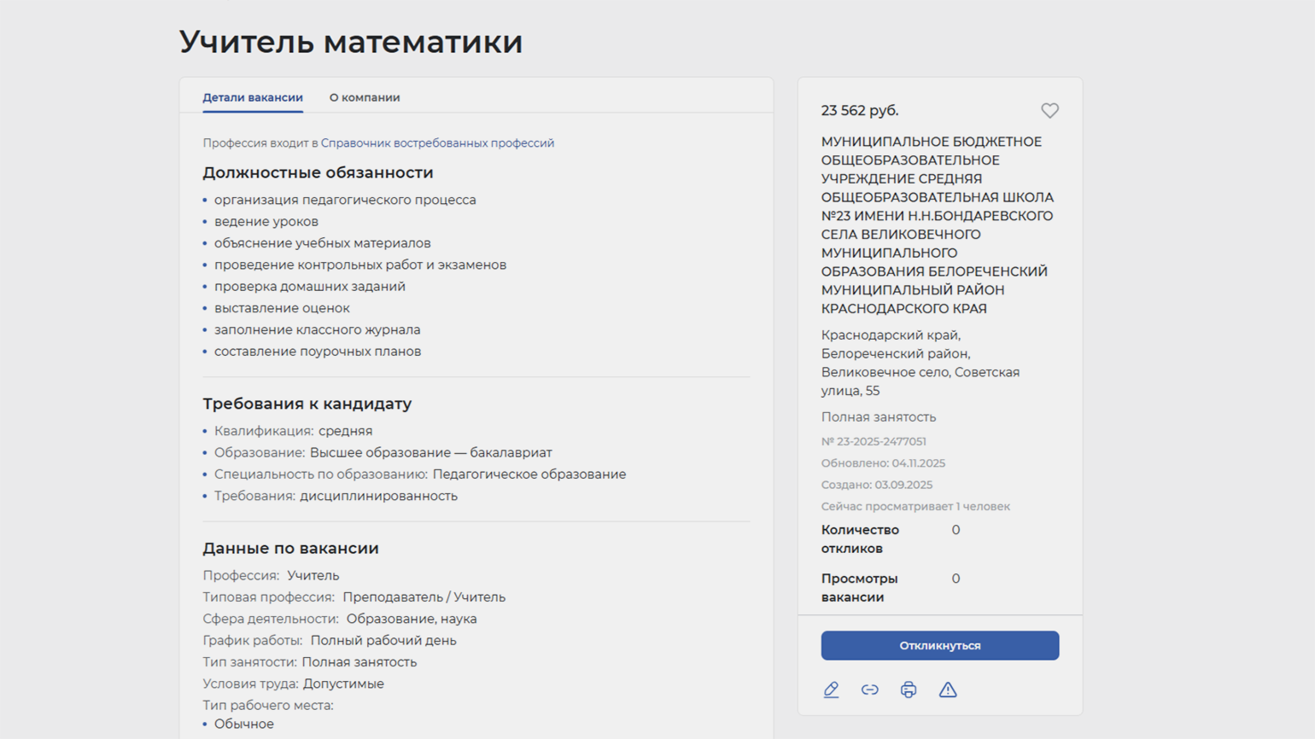
Task: Click the Учитель математики page title
Action: coord(351,42)
